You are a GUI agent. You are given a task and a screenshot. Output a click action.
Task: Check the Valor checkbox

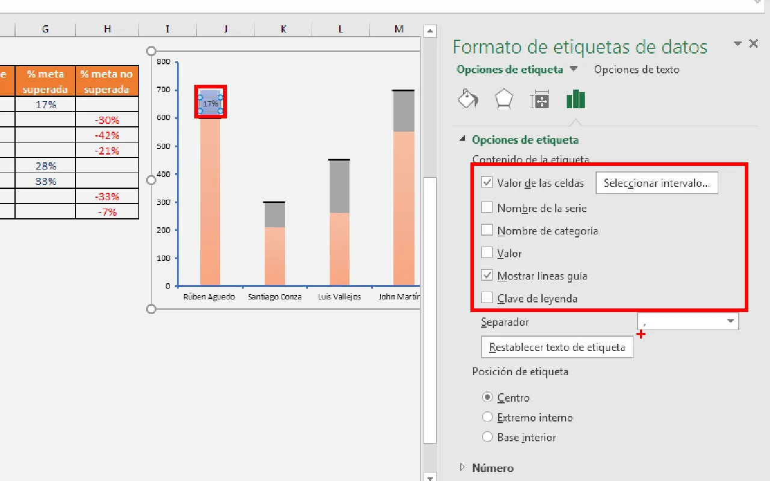tap(487, 253)
